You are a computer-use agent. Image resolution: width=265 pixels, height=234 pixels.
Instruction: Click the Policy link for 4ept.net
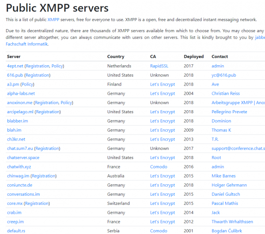[57, 66]
